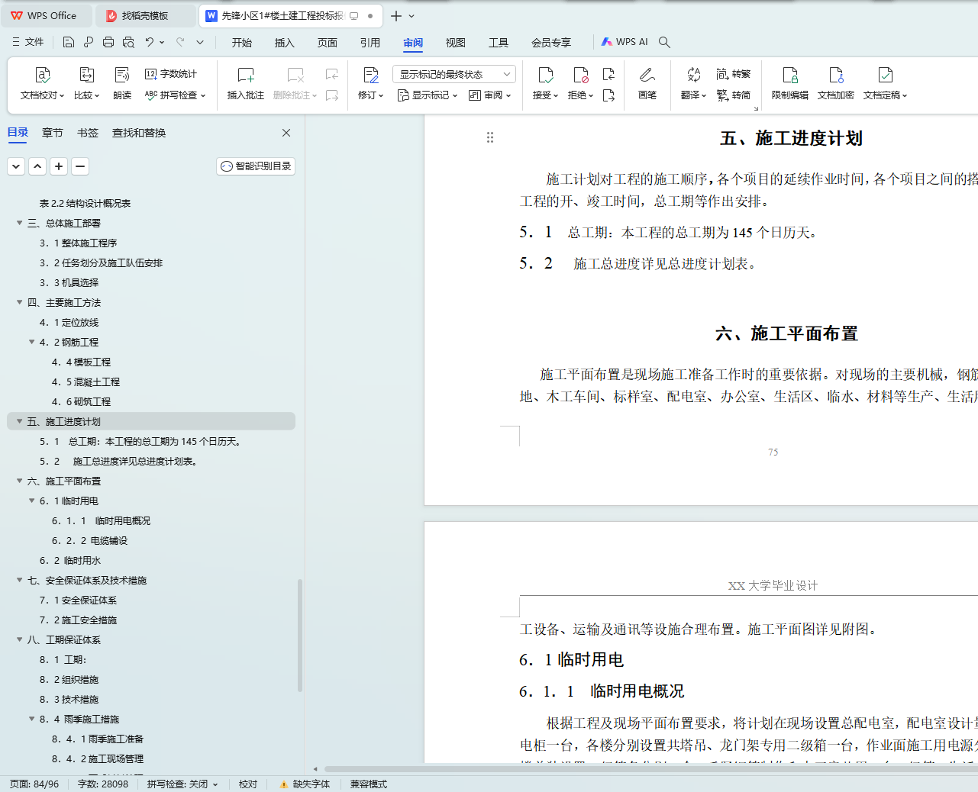This screenshot has height=792, width=978.
Task: Open the 审阅 pane dropdown in ribbon
Action: click(489, 95)
